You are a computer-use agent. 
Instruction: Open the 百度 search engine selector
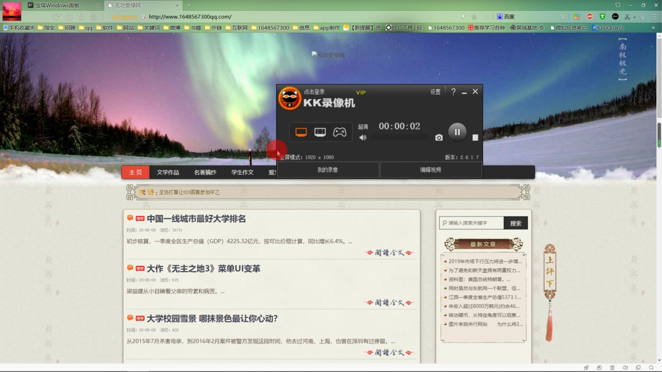506,17
